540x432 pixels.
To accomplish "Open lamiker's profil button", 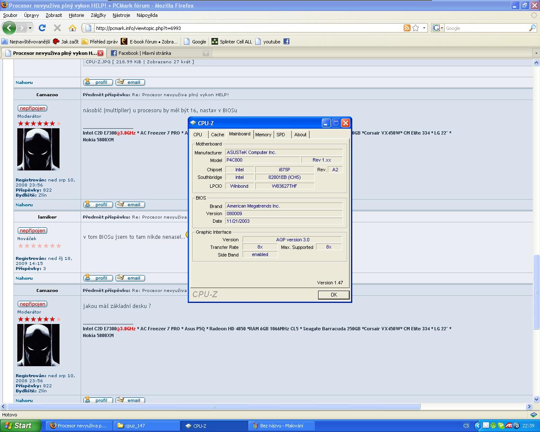I will (x=98, y=278).
